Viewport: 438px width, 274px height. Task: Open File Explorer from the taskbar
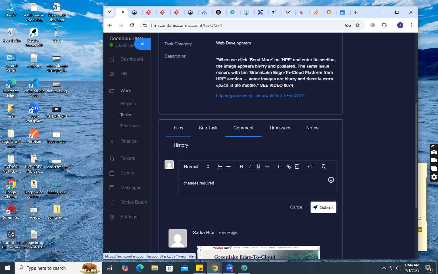tap(155, 268)
